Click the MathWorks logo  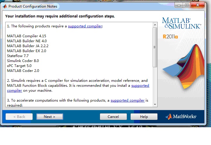coord(181,116)
